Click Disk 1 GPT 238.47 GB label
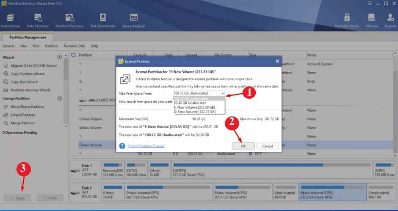 coord(85,170)
